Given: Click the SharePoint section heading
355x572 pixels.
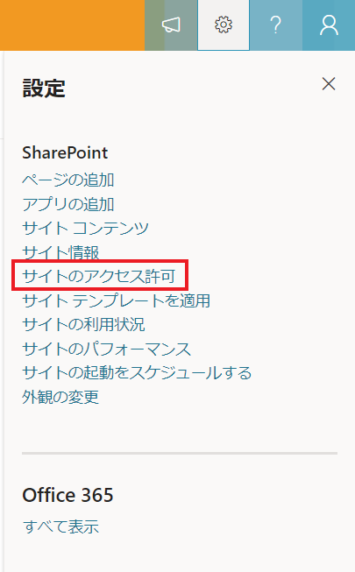Looking at the screenshot, I should click(65, 152).
